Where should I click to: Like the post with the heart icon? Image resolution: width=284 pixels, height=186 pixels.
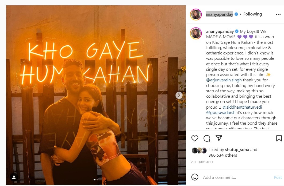click(195, 138)
